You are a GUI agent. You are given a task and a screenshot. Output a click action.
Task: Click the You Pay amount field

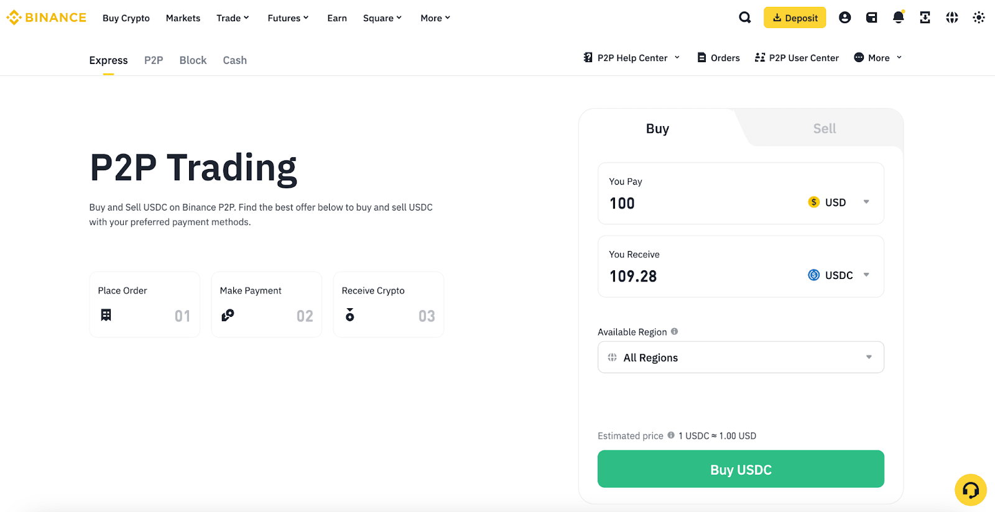pos(684,203)
